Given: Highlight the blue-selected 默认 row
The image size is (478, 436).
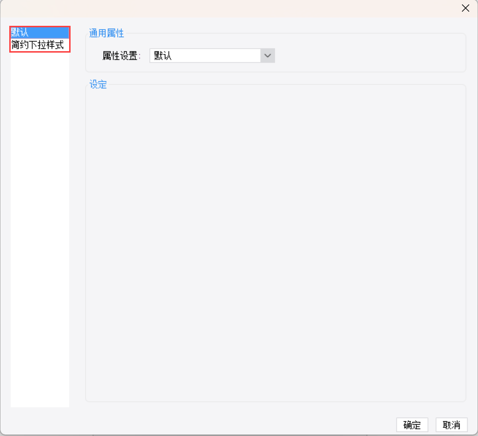Looking at the screenshot, I should 39,33.
